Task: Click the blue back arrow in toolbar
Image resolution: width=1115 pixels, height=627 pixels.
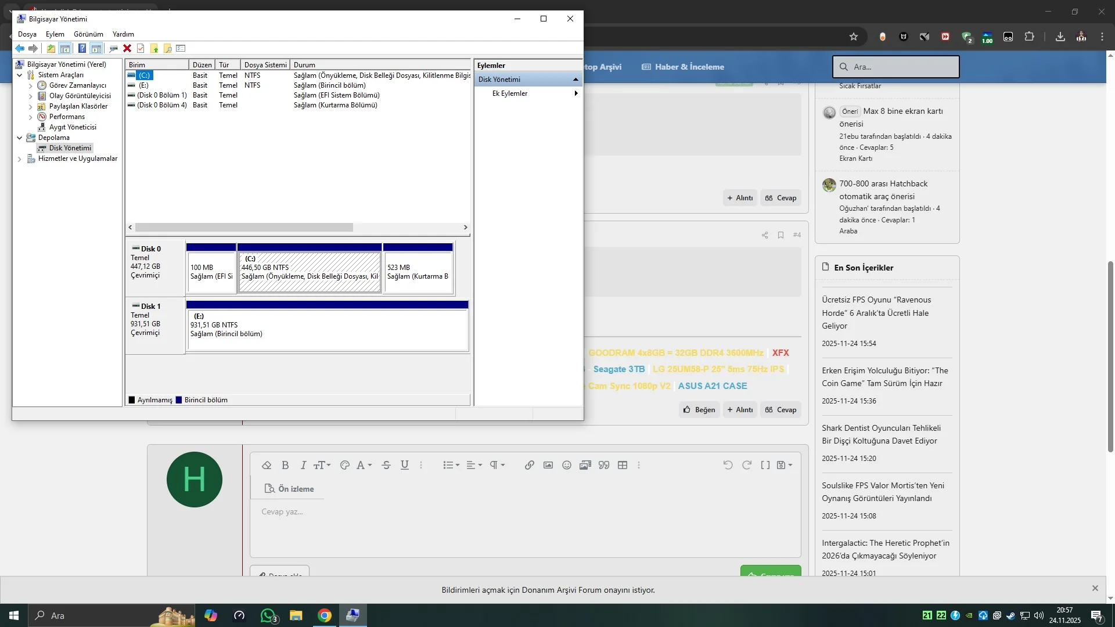Action: (x=20, y=49)
